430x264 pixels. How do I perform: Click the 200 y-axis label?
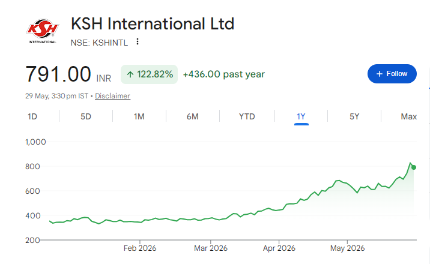click(x=32, y=240)
